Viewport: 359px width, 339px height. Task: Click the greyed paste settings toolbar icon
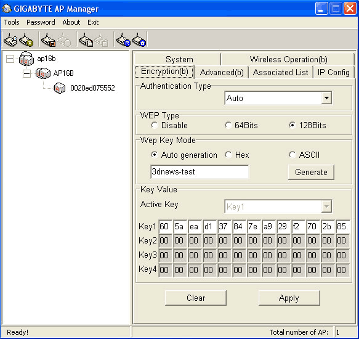point(102,40)
